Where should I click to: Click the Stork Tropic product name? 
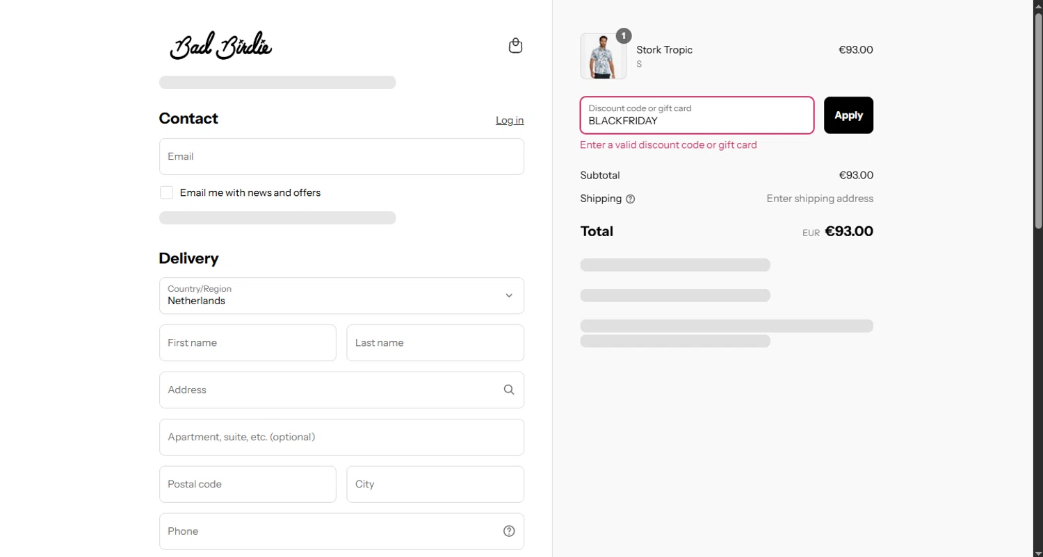pyautogui.click(x=665, y=50)
